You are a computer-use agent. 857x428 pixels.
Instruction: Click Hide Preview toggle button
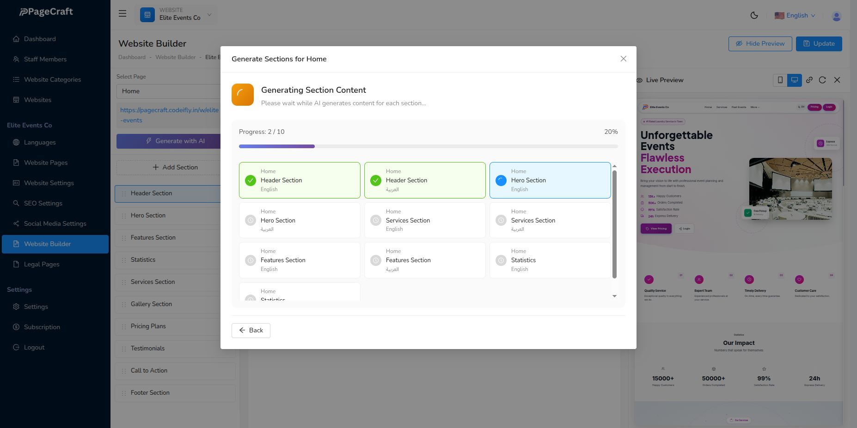click(760, 44)
